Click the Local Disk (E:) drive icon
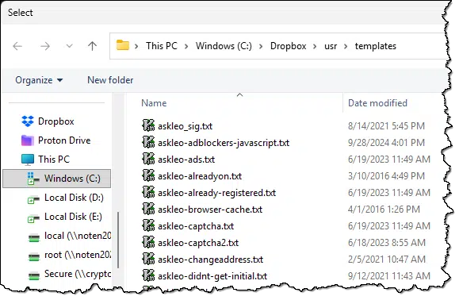Screen dimensions: 459x300 pyautogui.click(x=33, y=218)
